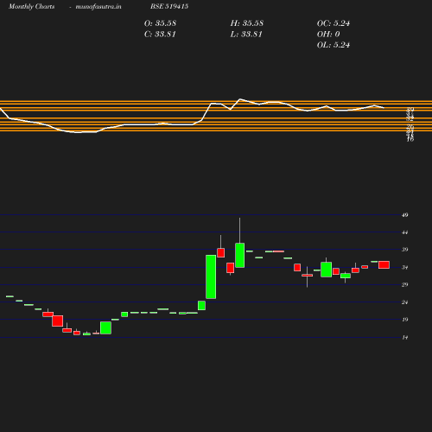The height and width of the screenshot is (432, 432).
Task: Click the 19 price axis label
Action: tap(405, 320)
